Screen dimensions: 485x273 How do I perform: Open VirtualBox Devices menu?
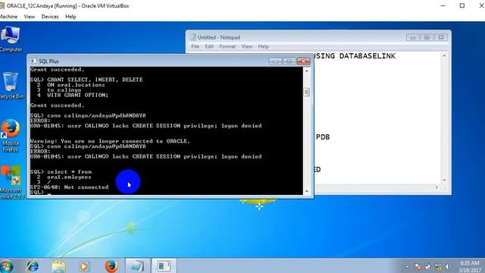[x=50, y=17]
